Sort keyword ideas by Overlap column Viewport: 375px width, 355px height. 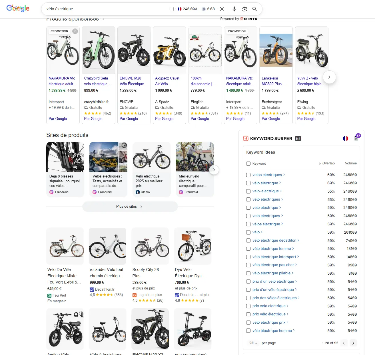327,163
